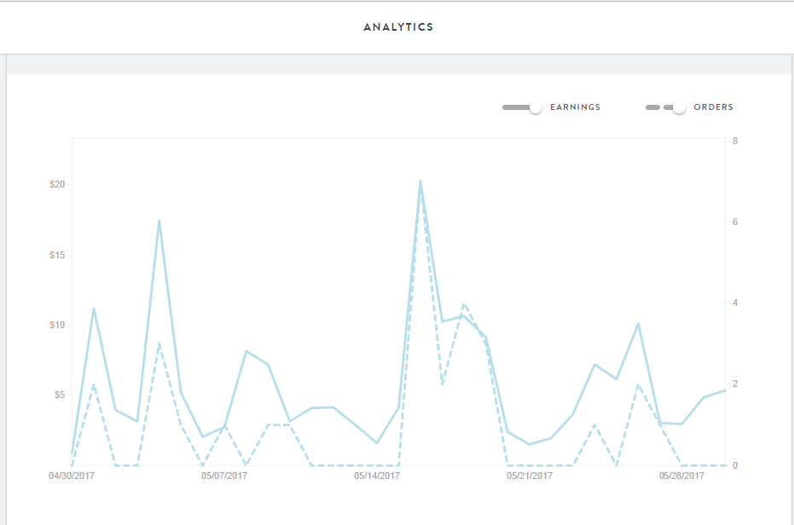Image resolution: width=794 pixels, height=525 pixels.
Task: Click the highest earnings peak above $20
Action: pyautogui.click(x=420, y=182)
